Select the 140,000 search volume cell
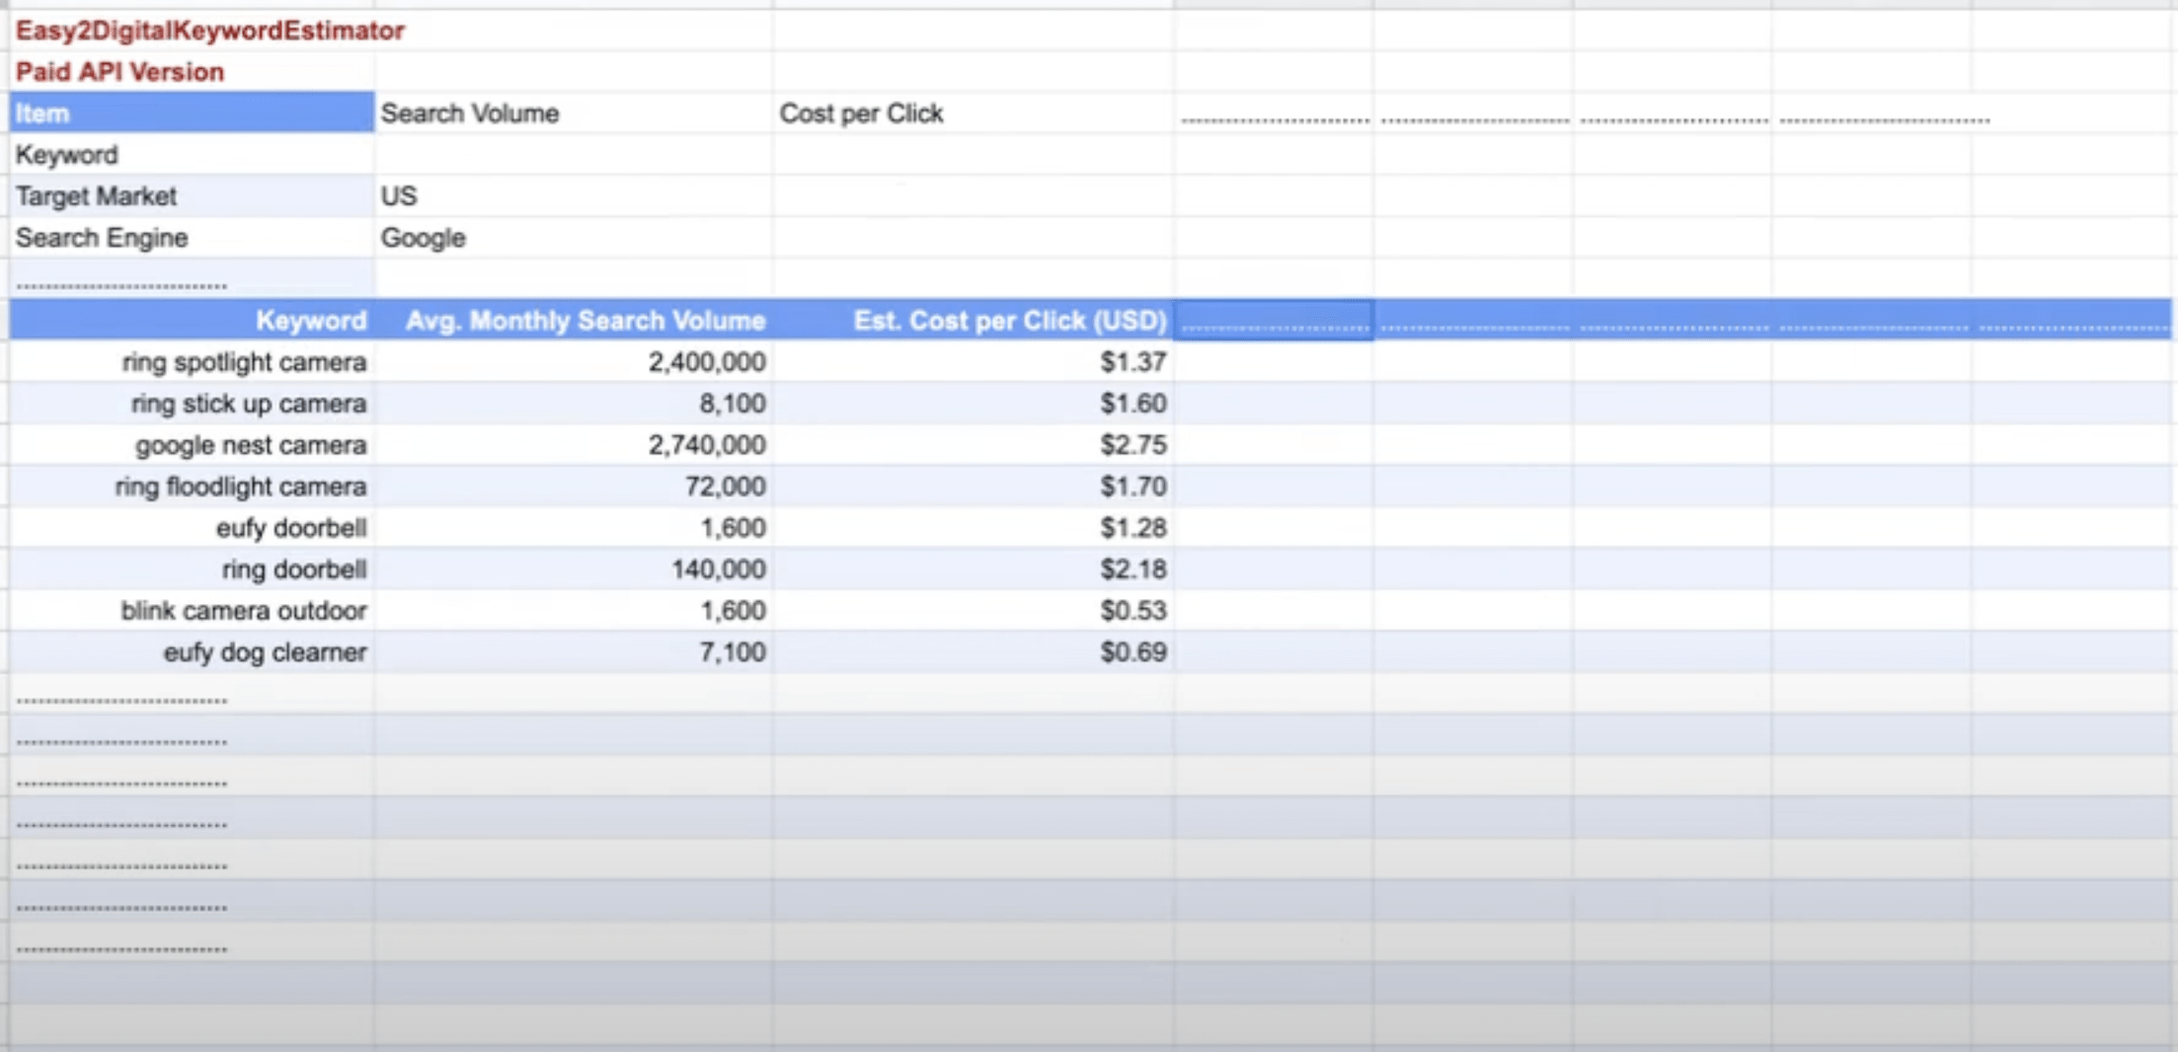This screenshot has width=2178, height=1052. (574, 569)
